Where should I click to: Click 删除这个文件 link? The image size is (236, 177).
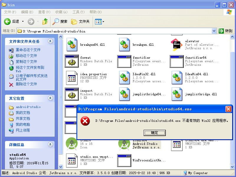point(26,84)
